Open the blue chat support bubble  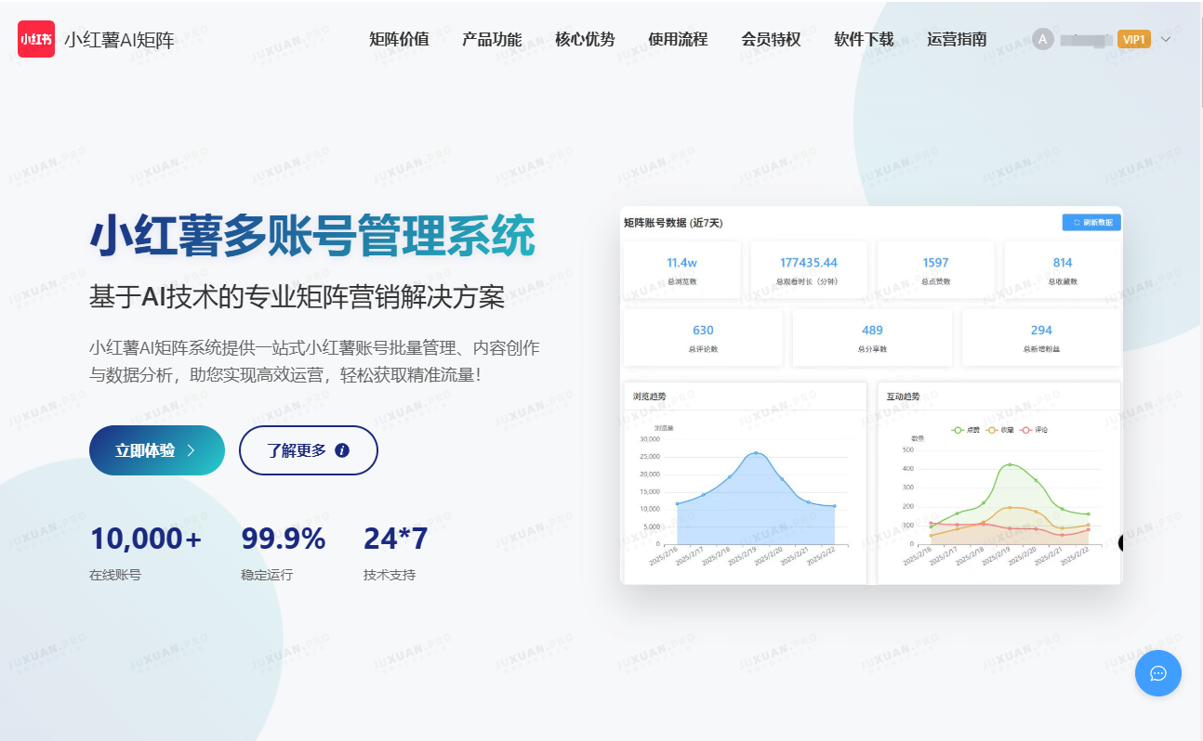click(x=1158, y=673)
